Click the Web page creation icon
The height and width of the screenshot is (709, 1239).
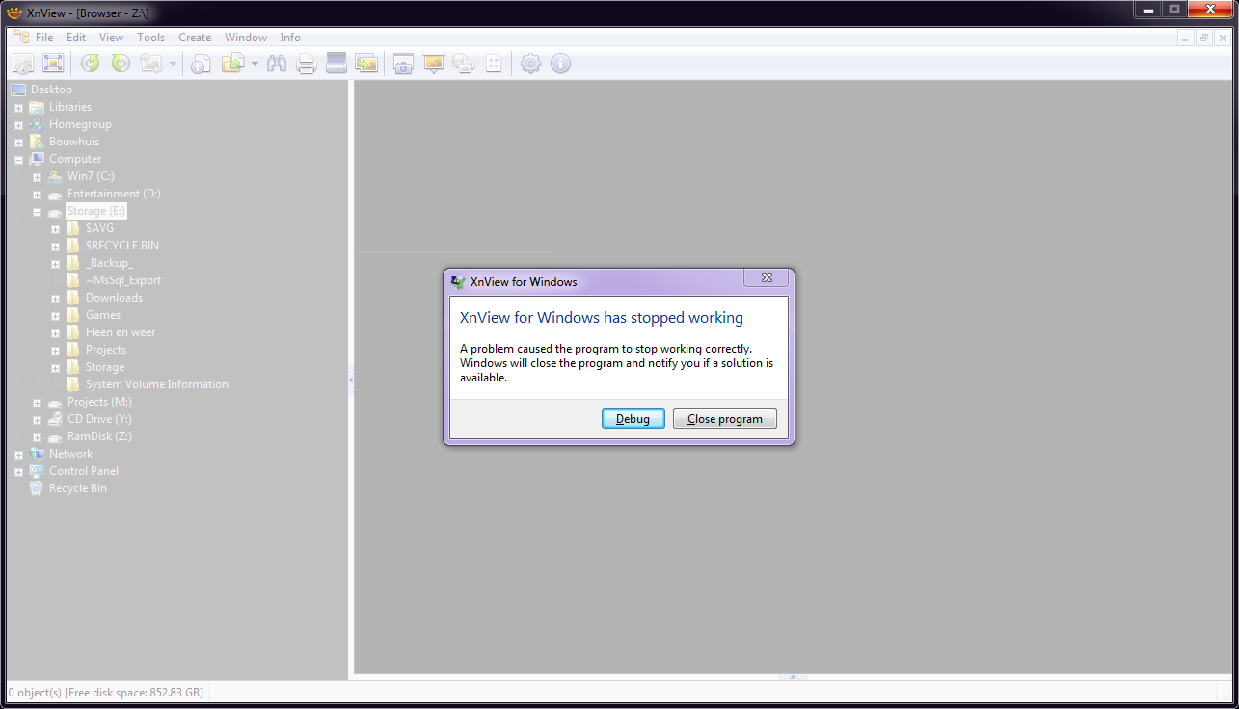click(464, 64)
